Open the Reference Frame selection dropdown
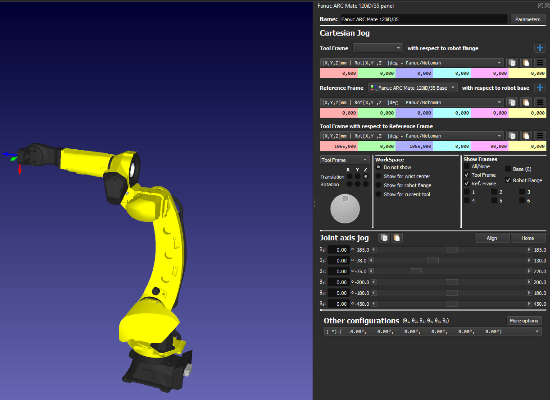The image size is (550, 400). tap(413, 87)
